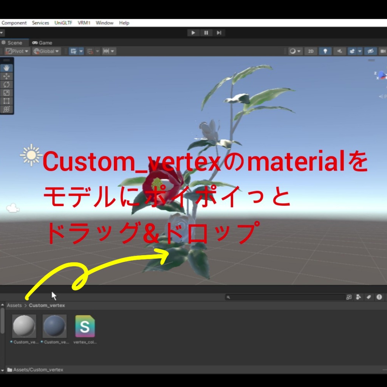Select the Hand view tool

[x=6, y=68]
